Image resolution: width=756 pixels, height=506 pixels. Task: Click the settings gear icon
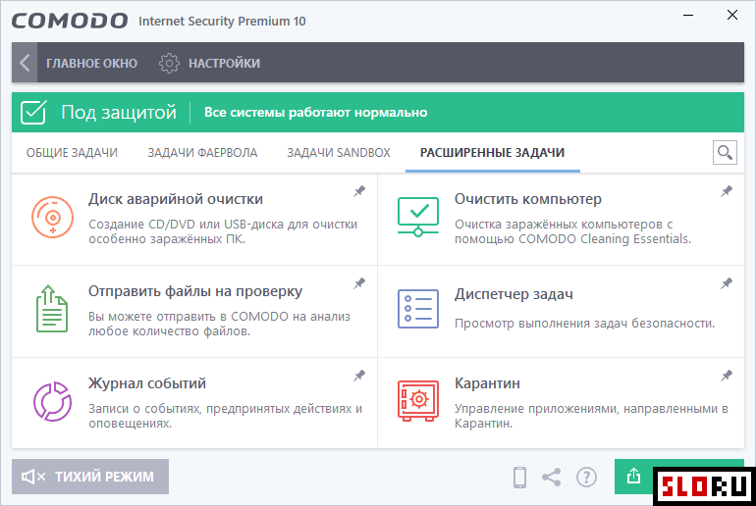tap(169, 63)
